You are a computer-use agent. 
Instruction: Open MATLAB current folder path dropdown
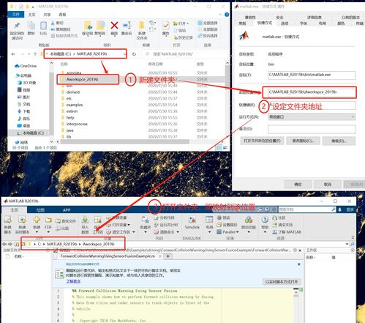pyautogui.click(x=347, y=244)
